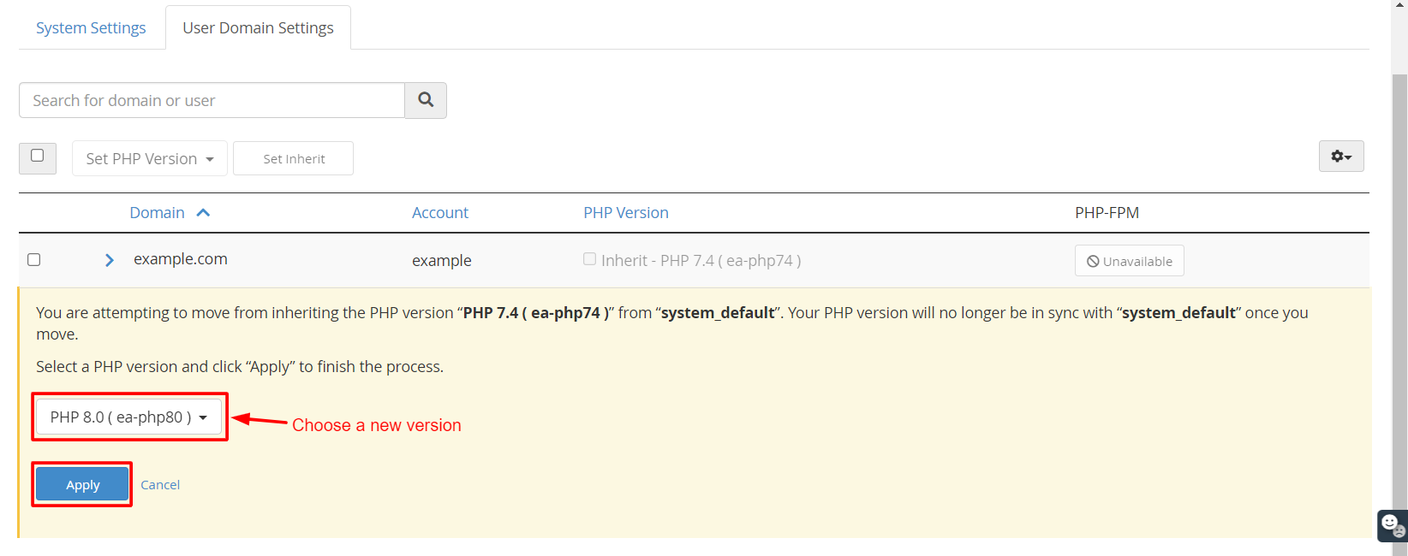Focus the Search for domain or user field
This screenshot has width=1408, height=556.
[212, 100]
